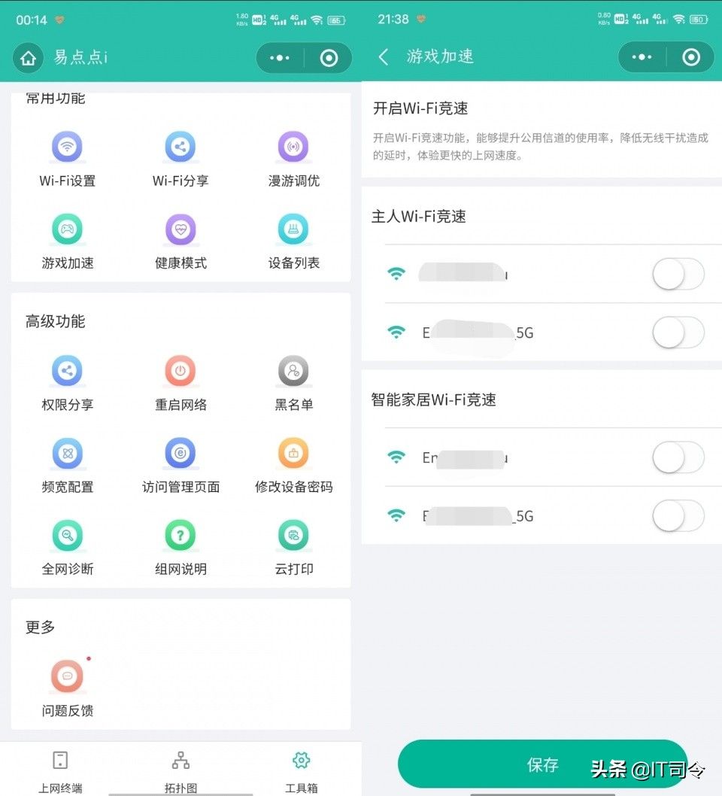Select the 健康模式 health mode icon
The width and height of the screenshot is (722, 796).
[x=180, y=229]
